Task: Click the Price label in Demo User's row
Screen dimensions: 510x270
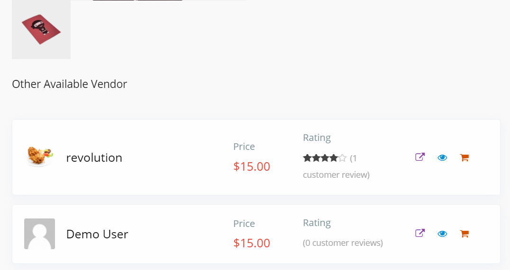Action: (x=244, y=224)
